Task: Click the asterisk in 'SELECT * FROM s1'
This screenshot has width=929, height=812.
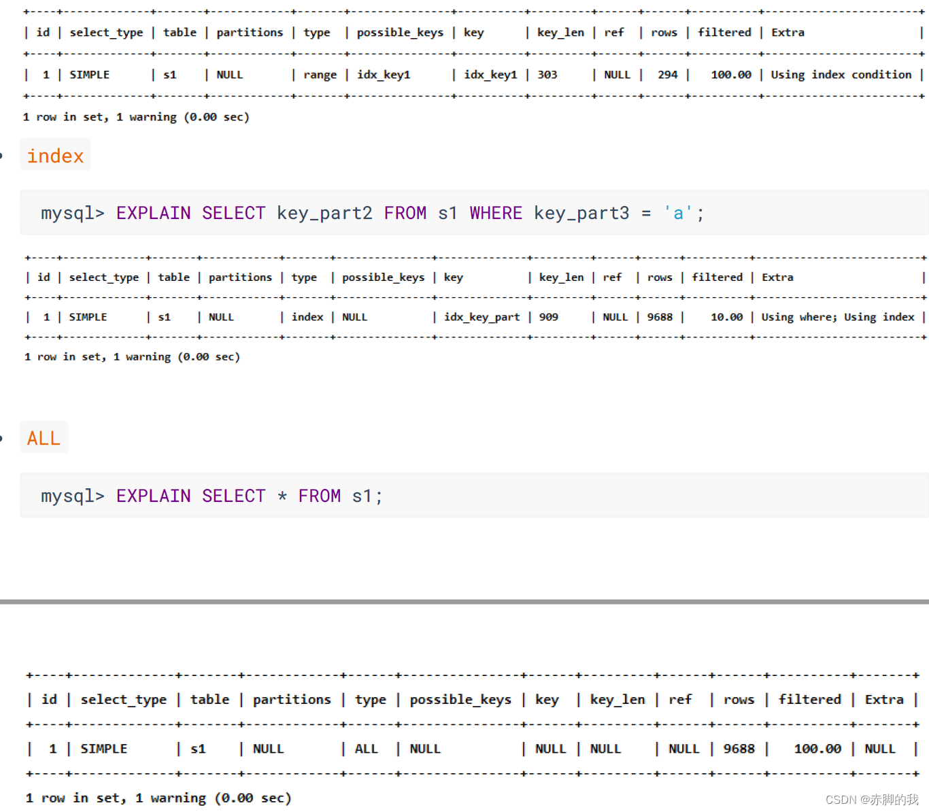Action: (282, 496)
